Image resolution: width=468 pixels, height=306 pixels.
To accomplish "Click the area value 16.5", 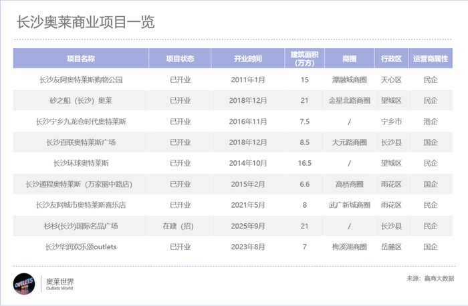I will click(304, 163).
